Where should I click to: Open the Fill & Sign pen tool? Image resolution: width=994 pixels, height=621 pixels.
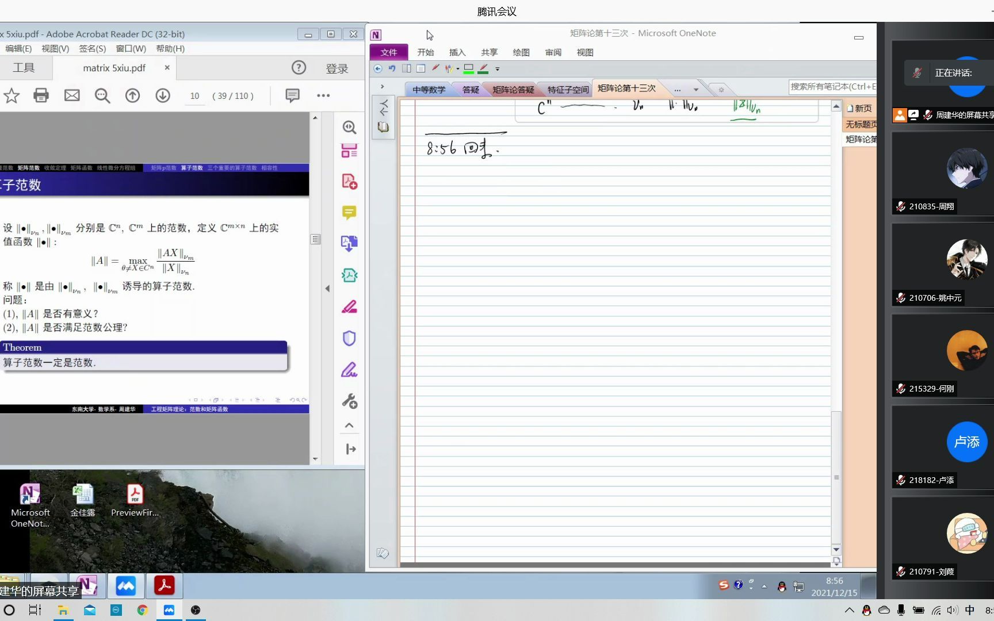click(x=349, y=370)
